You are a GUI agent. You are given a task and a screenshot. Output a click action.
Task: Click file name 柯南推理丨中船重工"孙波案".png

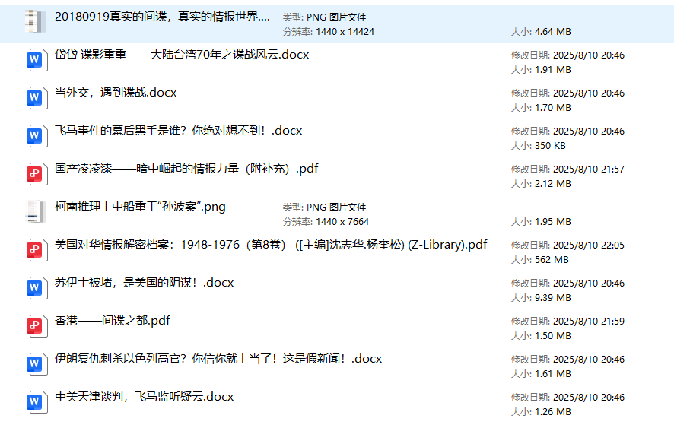coord(140,207)
